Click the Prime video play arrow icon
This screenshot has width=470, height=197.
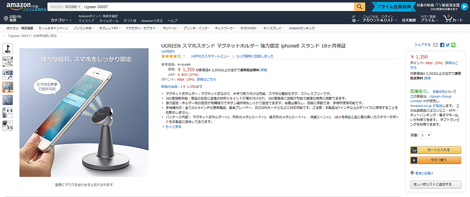464,7
